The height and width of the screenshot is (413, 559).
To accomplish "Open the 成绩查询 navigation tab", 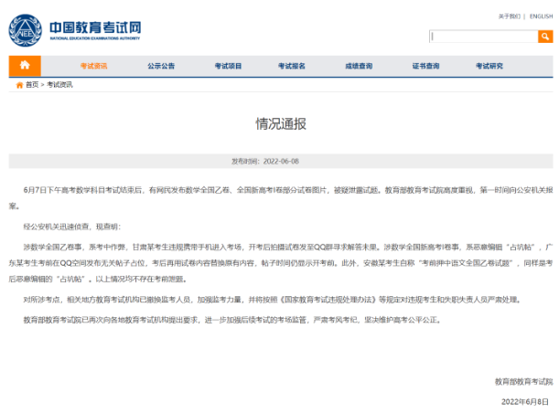I will tap(359, 66).
